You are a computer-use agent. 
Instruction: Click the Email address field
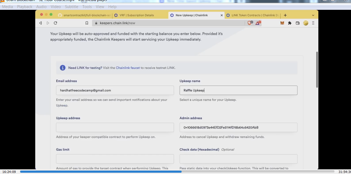pos(115,90)
